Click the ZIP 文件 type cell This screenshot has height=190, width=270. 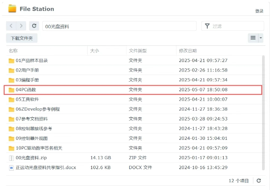click(138, 158)
